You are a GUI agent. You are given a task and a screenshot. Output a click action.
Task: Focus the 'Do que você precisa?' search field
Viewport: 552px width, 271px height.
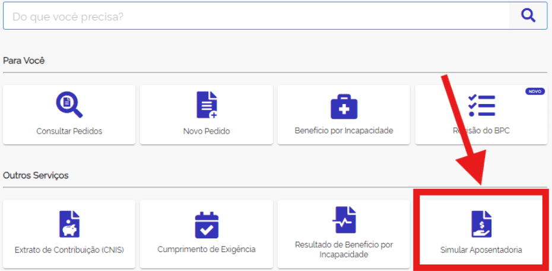pyautogui.click(x=255, y=16)
